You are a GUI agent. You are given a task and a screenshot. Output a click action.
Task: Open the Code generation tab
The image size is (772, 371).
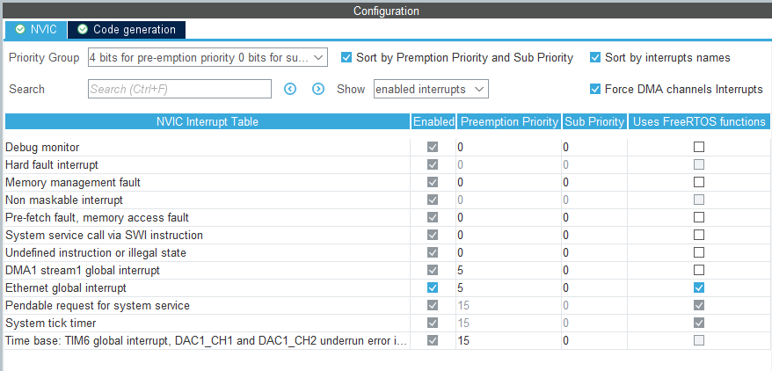126,29
